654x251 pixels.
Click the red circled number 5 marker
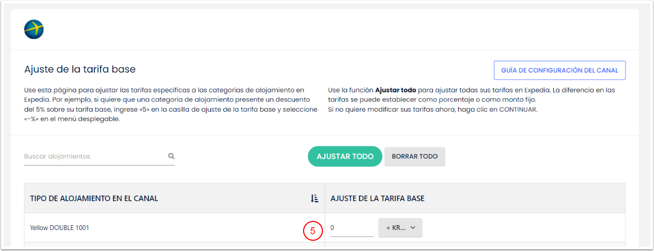(313, 231)
